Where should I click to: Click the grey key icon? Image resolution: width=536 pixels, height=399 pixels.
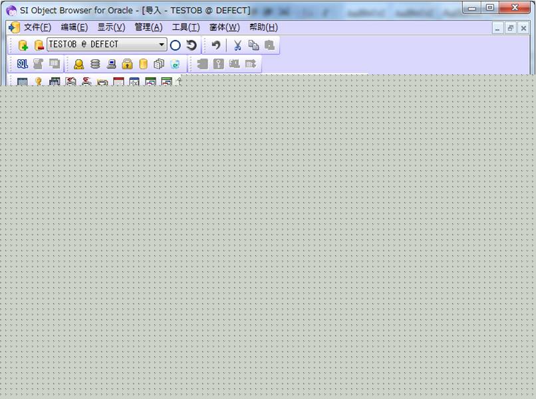pyautogui.click(x=218, y=64)
